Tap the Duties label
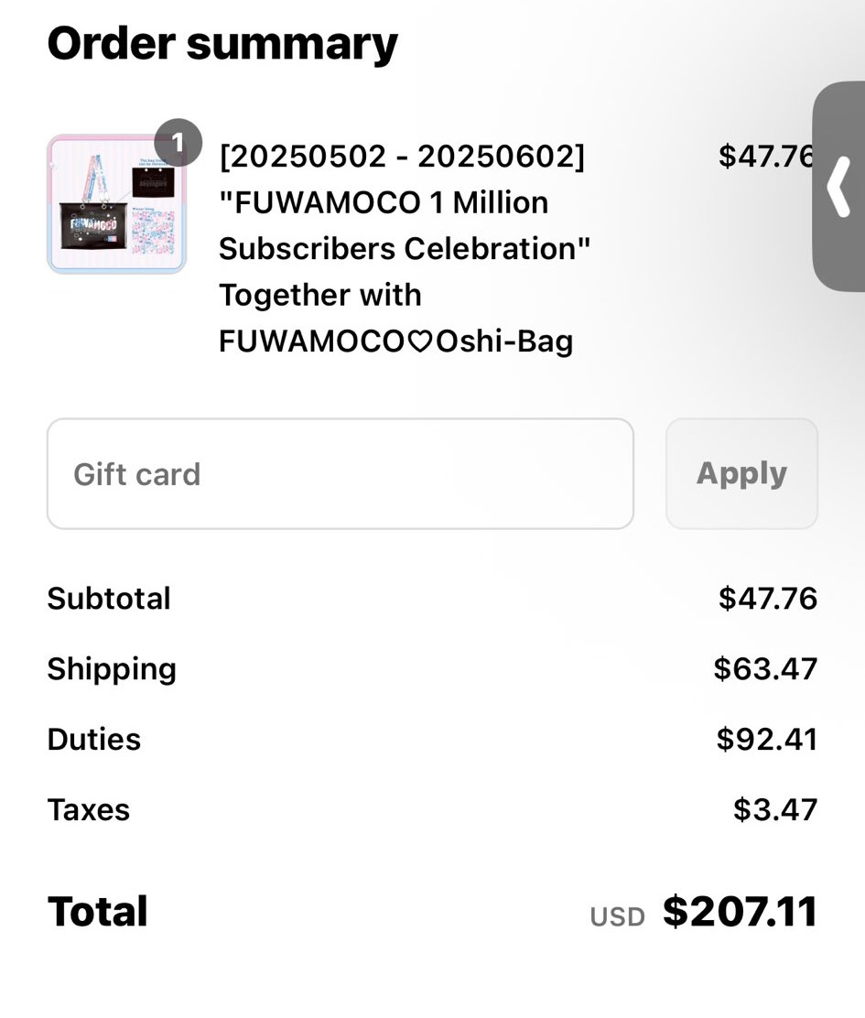Screen dimensions: 865x1018 click(94, 740)
